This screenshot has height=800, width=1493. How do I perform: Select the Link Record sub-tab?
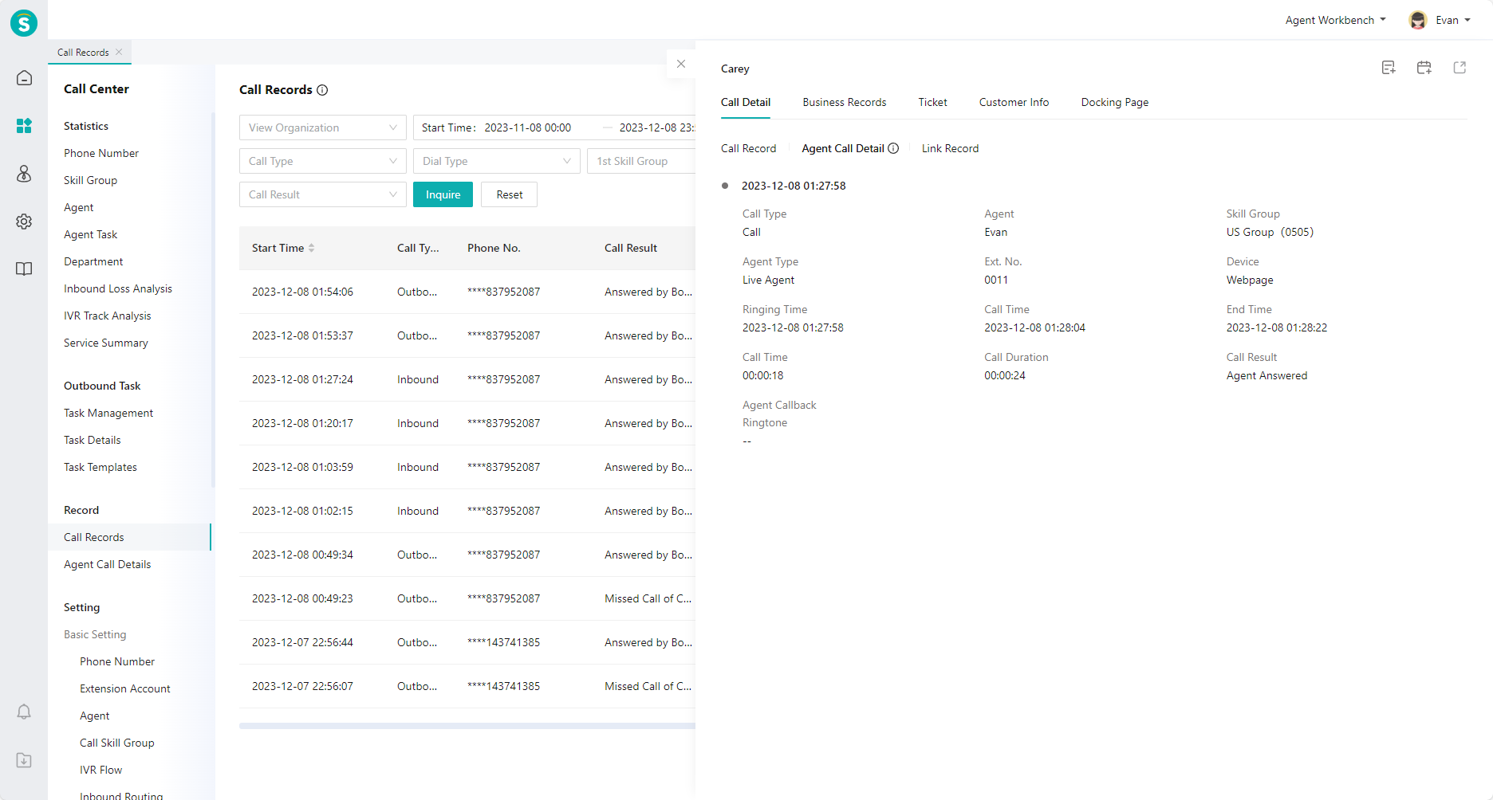[x=950, y=148]
